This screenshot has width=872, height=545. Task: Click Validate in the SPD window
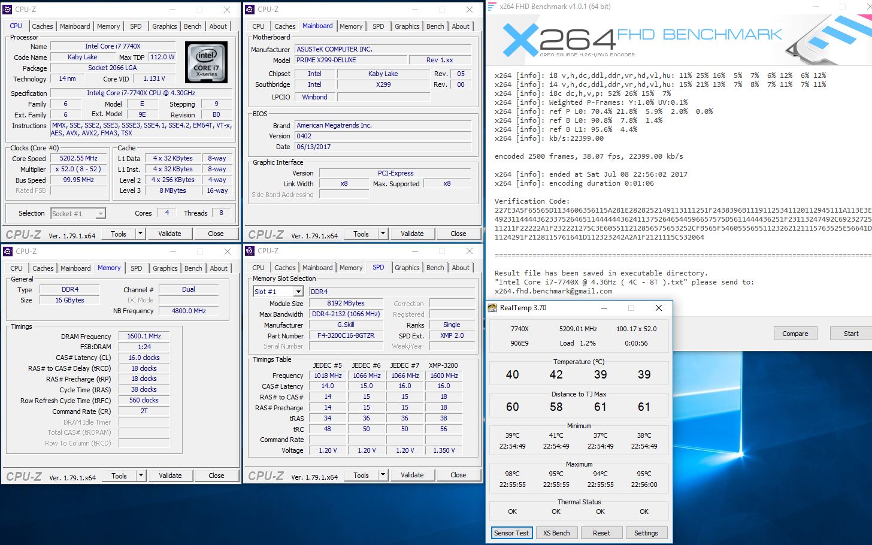(412, 475)
